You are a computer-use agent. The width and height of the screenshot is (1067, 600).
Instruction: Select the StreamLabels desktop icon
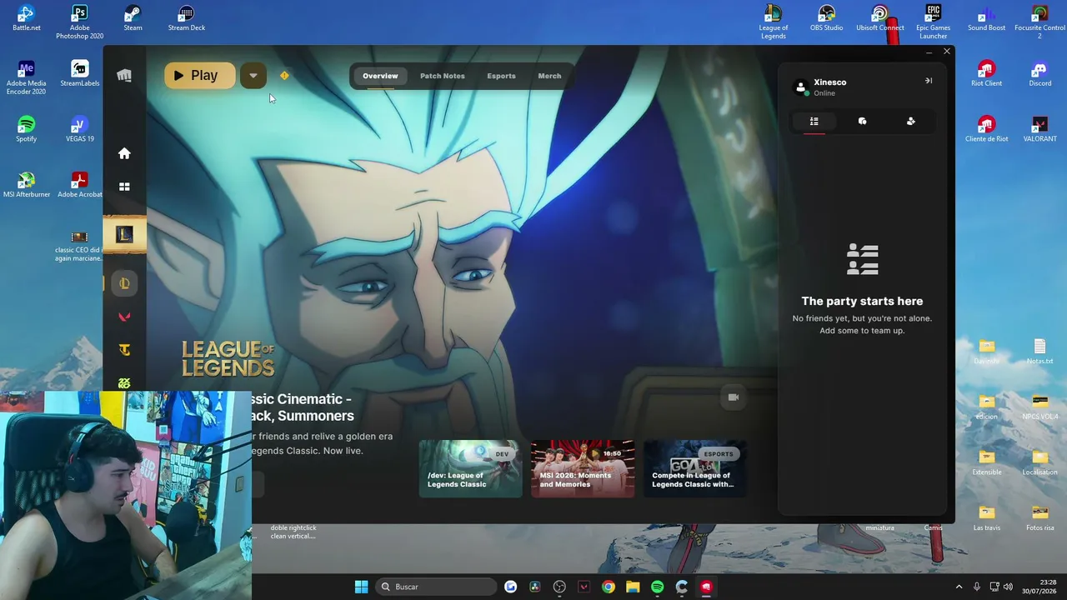[79, 73]
